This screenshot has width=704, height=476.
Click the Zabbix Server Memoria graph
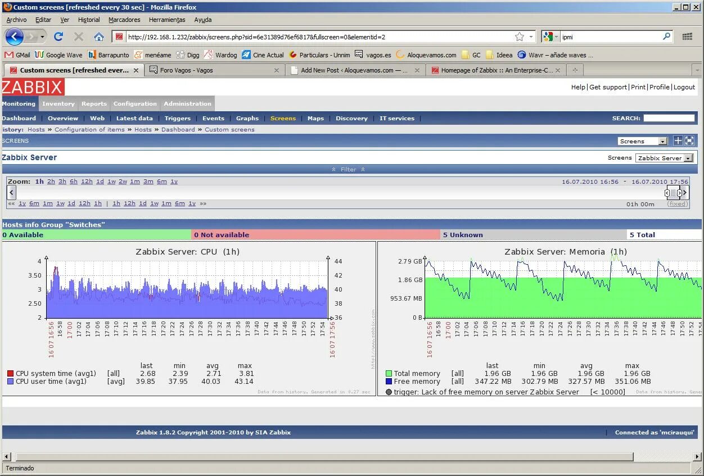point(540,319)
